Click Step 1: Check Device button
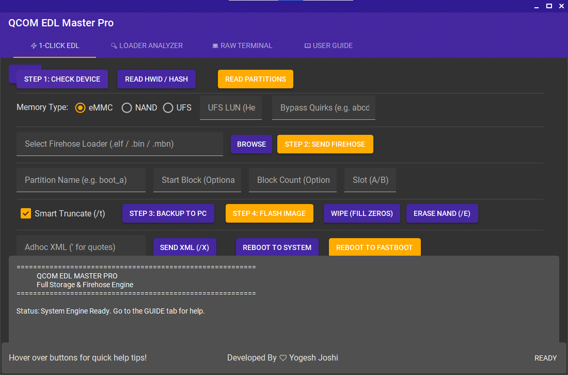Screen dimensions: 568x375 pos(62,79)
